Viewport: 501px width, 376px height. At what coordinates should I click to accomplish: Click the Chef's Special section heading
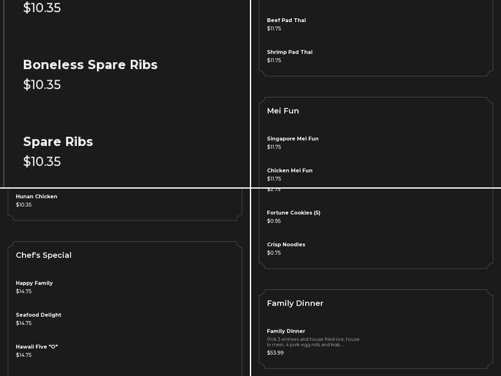[x=44, y=255]
